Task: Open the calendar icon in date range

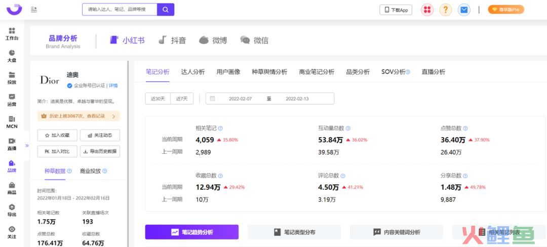Action: point(212,99)
